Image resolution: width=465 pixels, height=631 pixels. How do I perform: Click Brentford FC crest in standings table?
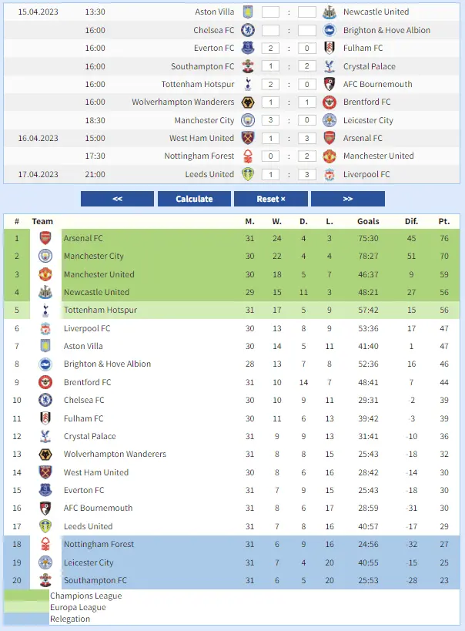[45, 382]
